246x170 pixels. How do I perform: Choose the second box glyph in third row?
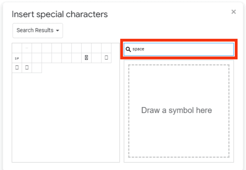[27, 68]
